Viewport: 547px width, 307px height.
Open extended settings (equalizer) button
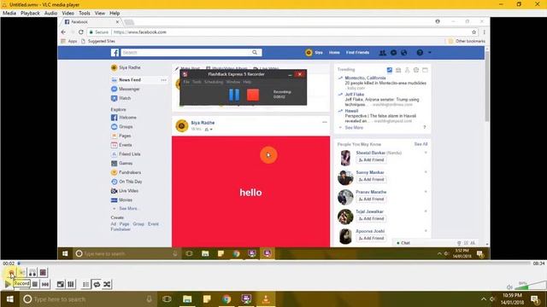pyautogui.click(x=71, y=284)
